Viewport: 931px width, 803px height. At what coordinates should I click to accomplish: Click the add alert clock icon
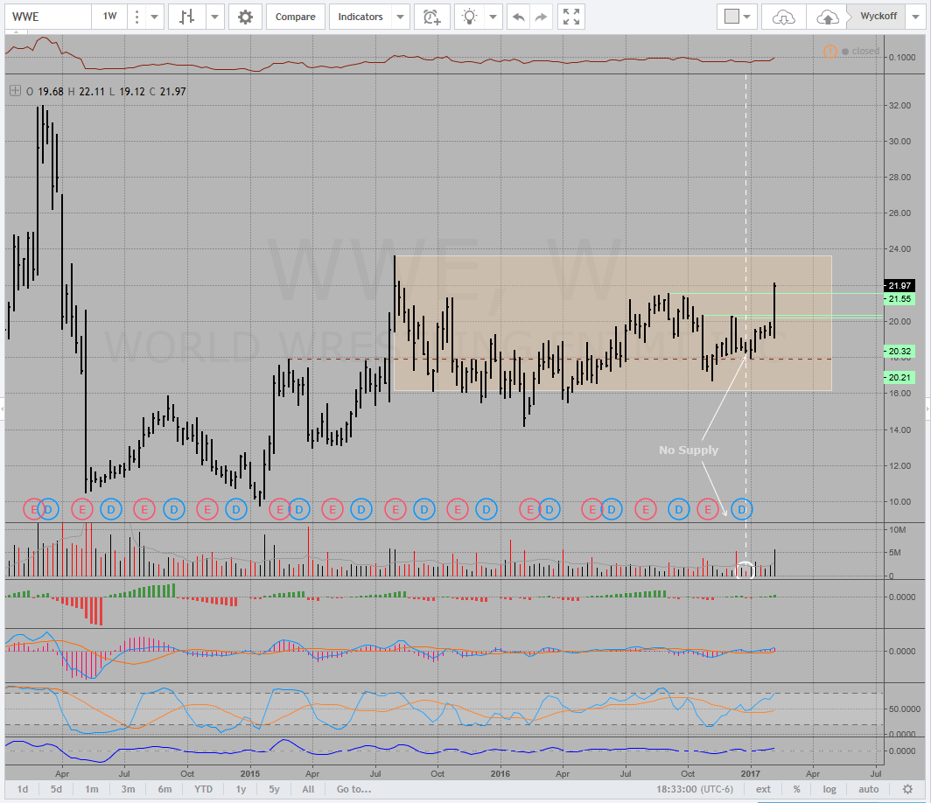tap(431, 17)
